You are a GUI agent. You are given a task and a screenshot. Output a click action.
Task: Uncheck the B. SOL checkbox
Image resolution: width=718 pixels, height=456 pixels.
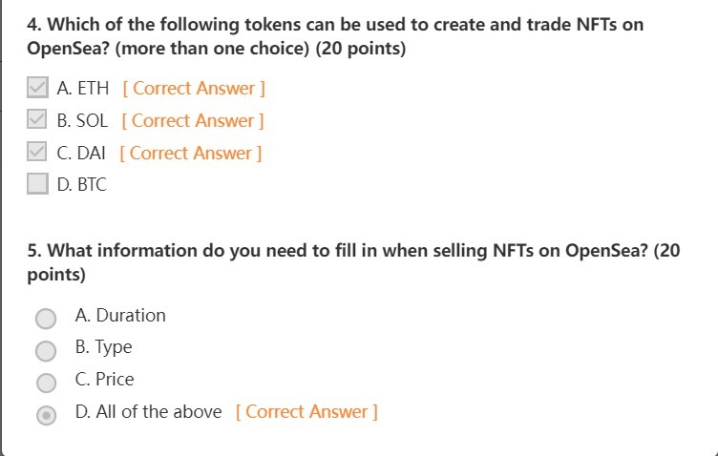tap(36, 119)
